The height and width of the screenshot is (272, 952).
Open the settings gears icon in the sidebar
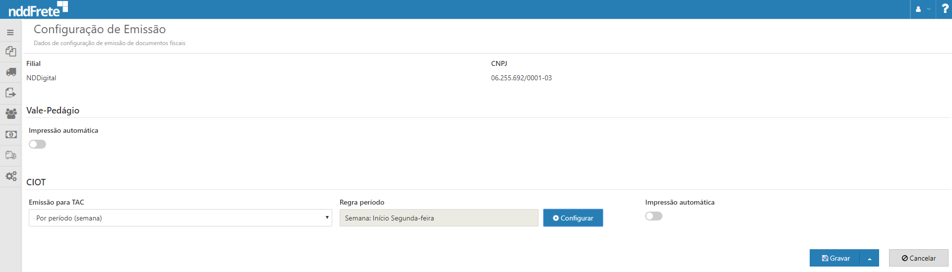10,176
